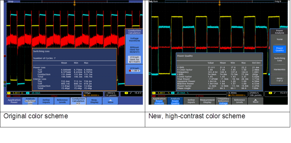Select the math M badge showing 100mV

pyautogui.click(x=8, y=95)
